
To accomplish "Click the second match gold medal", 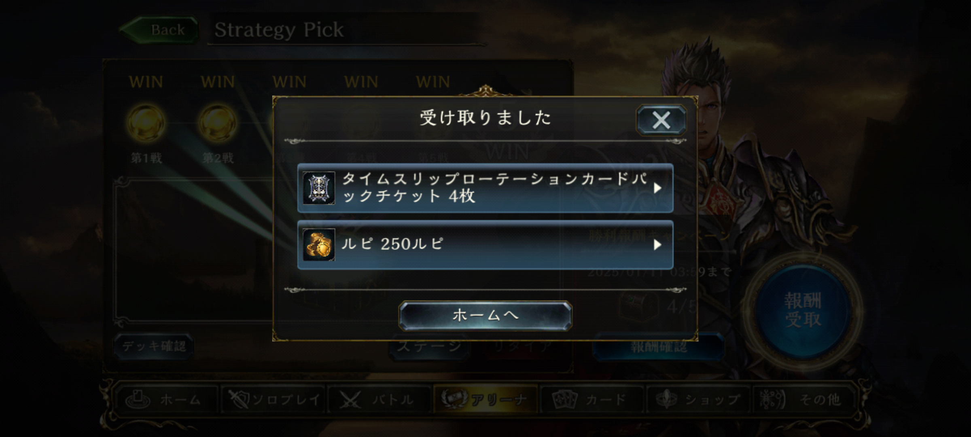I will point(218,123).
